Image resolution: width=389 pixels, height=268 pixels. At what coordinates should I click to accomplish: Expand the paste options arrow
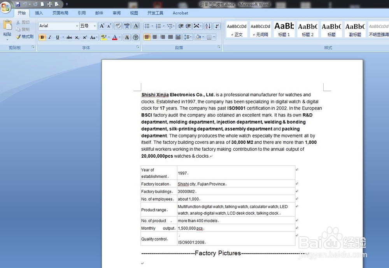pyautogui.click(x=7, y=40)
